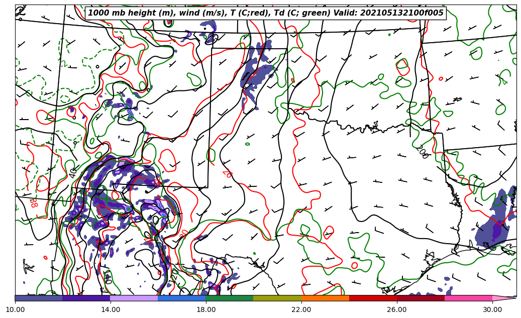Screen dimensions: 521x318
Task: Select the dark maroon 26–28 colorbar segment
Action: point(421,298)
